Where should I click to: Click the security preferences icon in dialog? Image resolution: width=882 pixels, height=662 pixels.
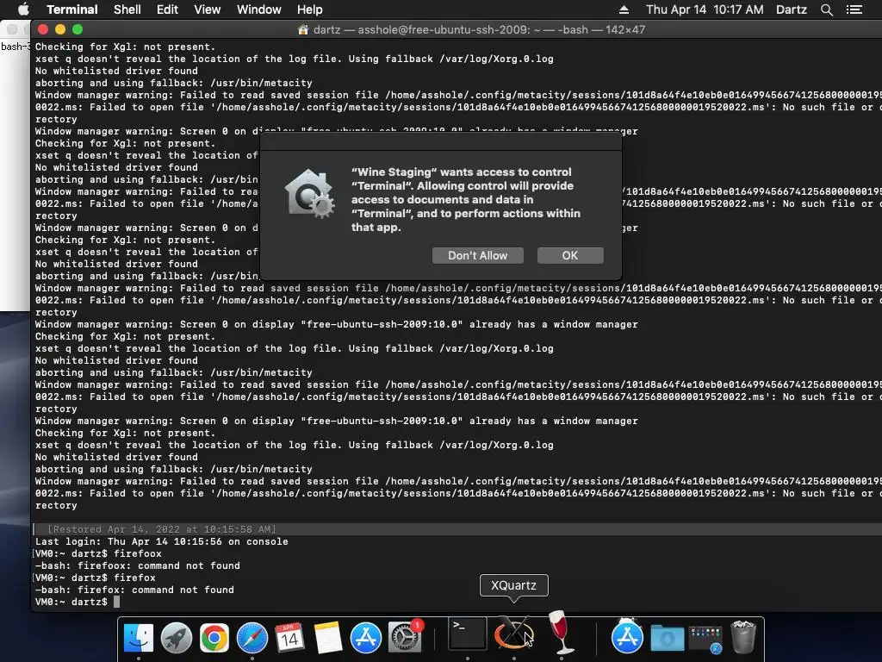pos(309,194)
